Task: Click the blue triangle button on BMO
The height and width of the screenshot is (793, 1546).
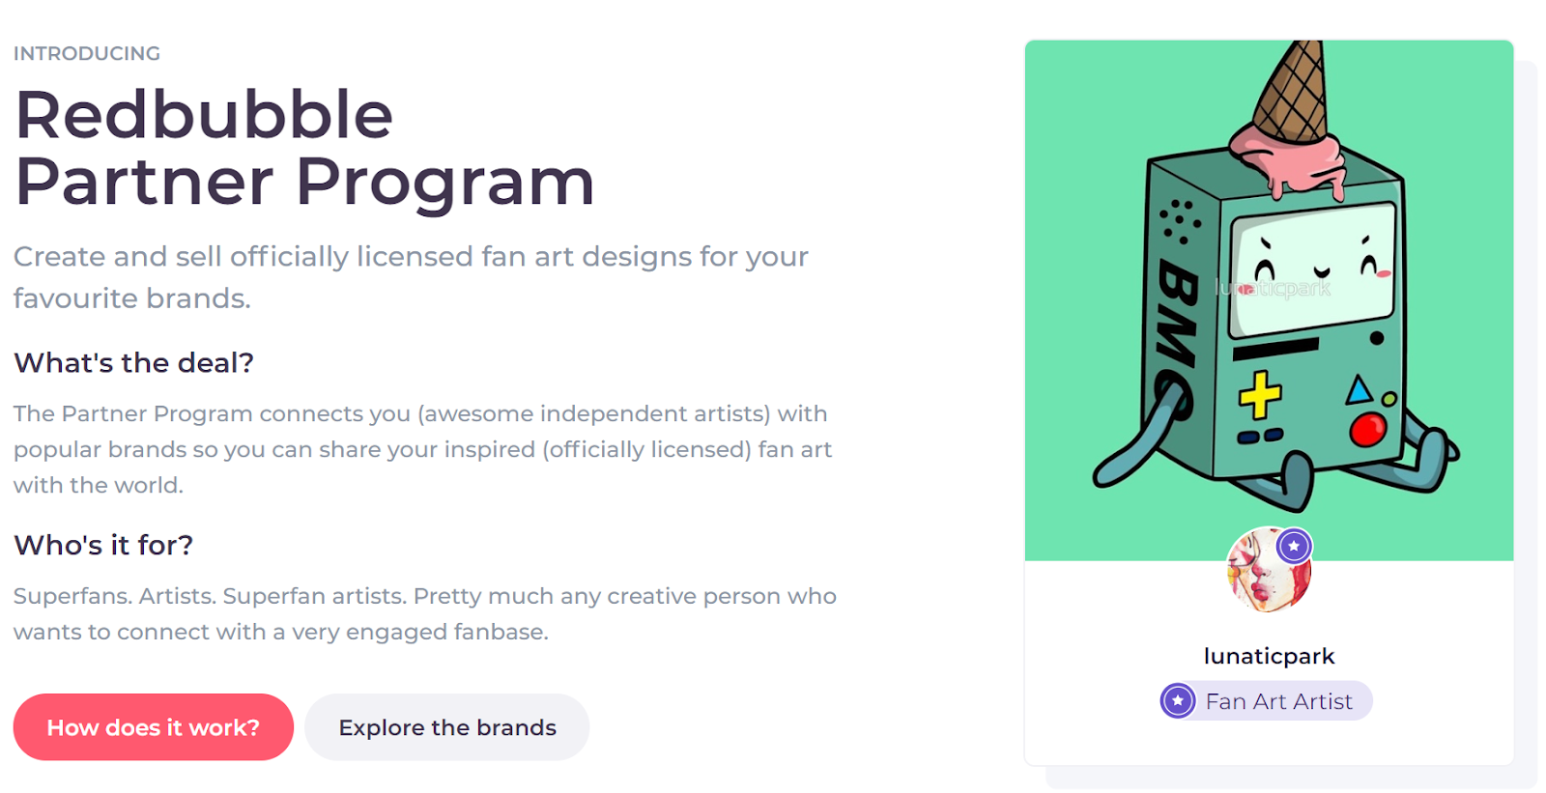Action: pos(1360,389)
